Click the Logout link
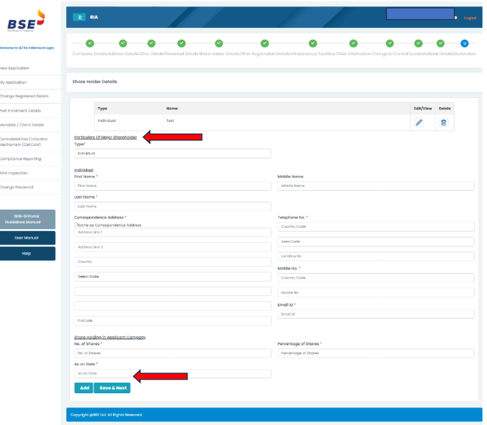Viewport: 487px width, 425px height. tap(470, 18)
